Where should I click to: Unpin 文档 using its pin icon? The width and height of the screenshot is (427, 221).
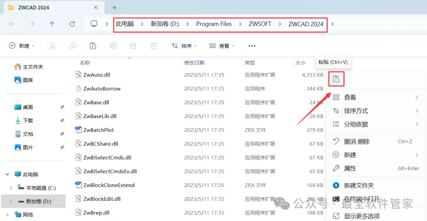tap(62, 134)
